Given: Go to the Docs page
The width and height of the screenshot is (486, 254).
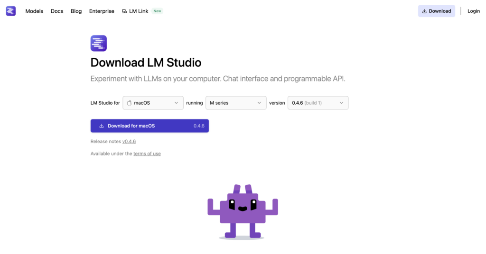Looking at the screenshot, I should [57, 11].
